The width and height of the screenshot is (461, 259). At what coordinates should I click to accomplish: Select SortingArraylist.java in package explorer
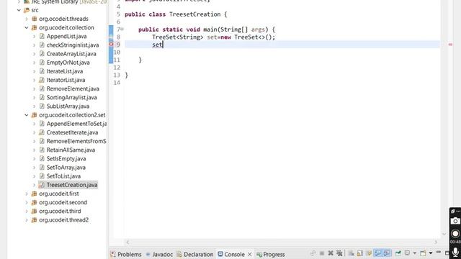tap(72, 98)
